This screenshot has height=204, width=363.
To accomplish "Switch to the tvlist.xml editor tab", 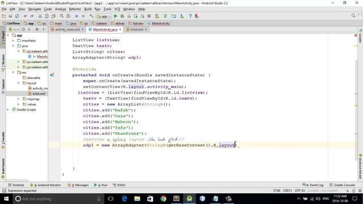I will pos(137,29).
